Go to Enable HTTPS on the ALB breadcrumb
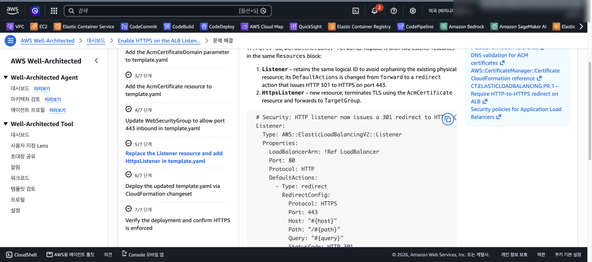Viewport: 592px width, 262px height. click(x=159, y=40)
